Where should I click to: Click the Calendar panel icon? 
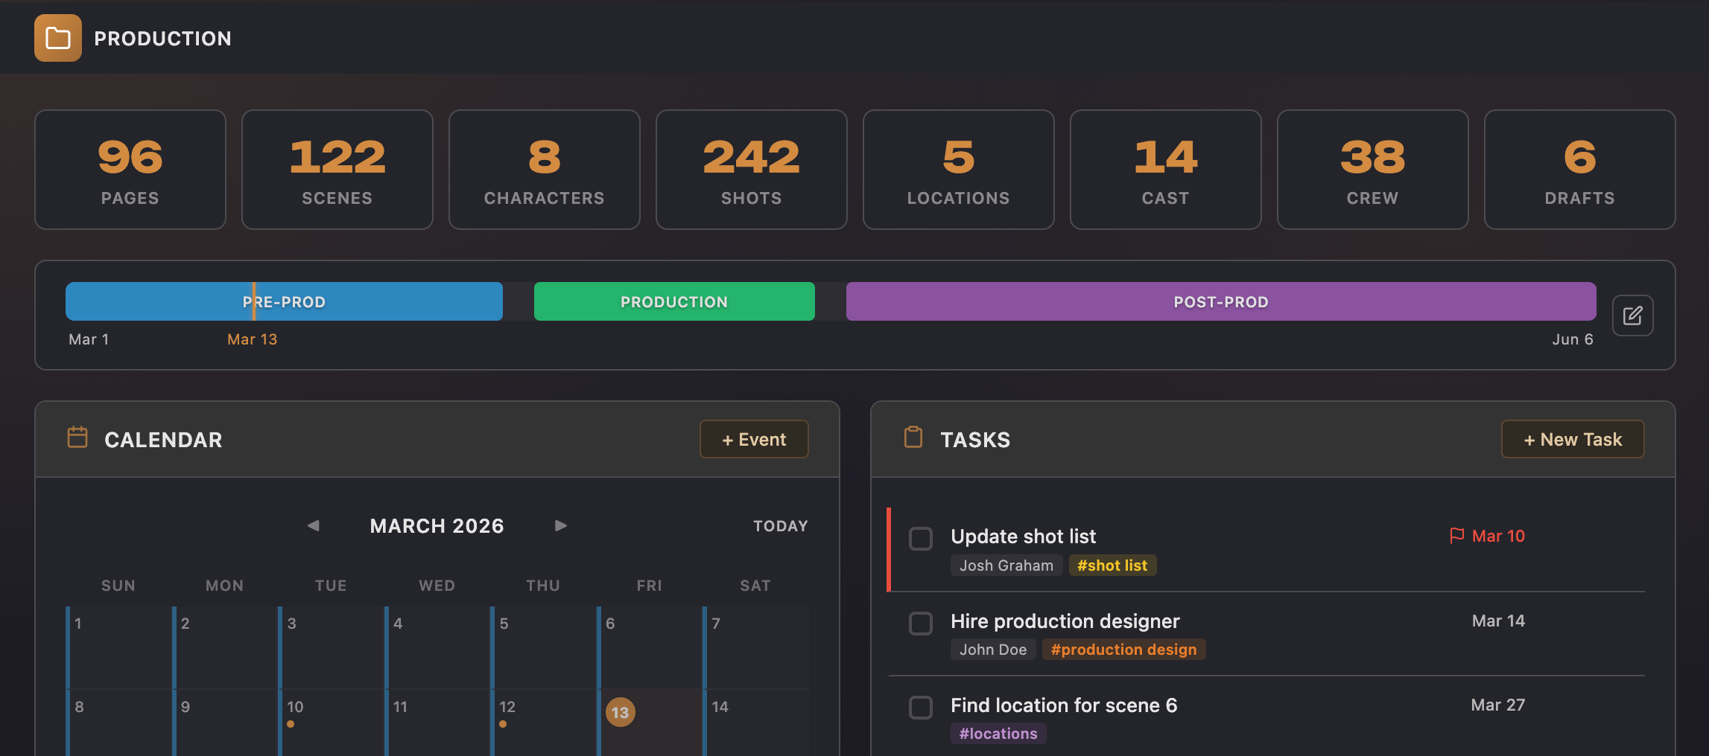pyautogui.click(x=77, y=438)
